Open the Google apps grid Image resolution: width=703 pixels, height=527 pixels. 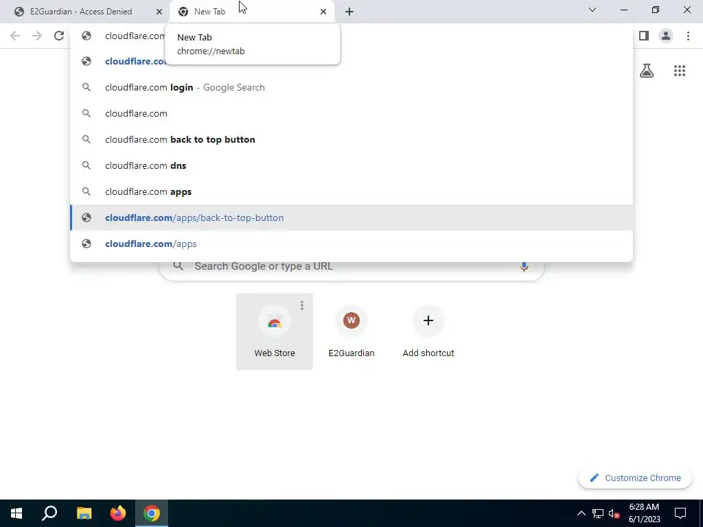pyautogui.click(x=679, y=71)
